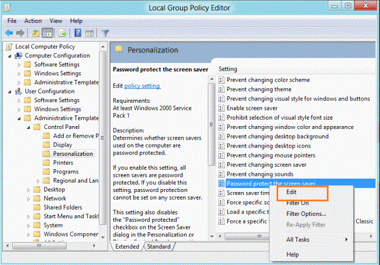Click the Printers folder icon in tree
The image size is (380, 265).
tap(46, 163)
